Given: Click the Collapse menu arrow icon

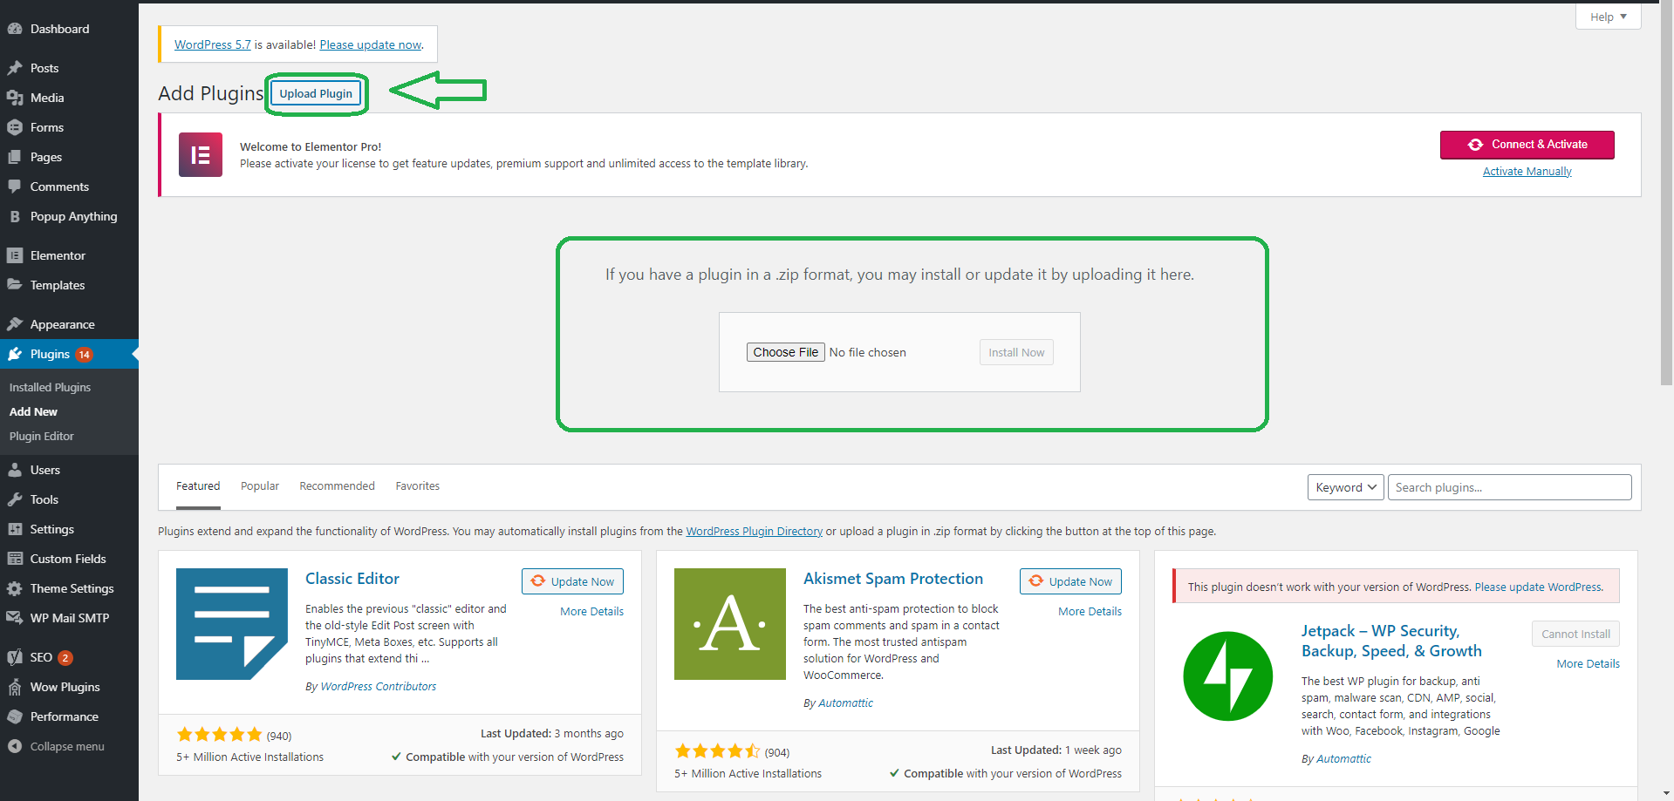Looking at the screenshot, I should 15,746.
